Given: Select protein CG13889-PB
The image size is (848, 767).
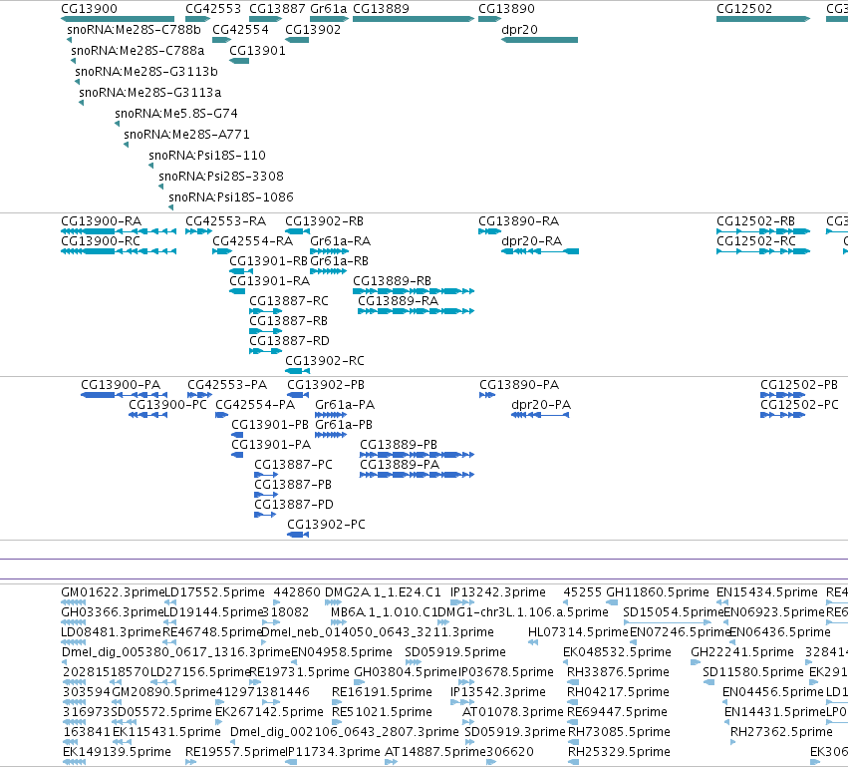Looking at the screenshot, I should coord(417,455).
